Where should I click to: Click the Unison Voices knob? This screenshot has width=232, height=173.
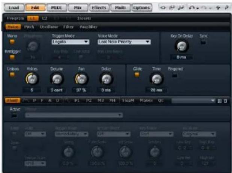coord(32,79)
